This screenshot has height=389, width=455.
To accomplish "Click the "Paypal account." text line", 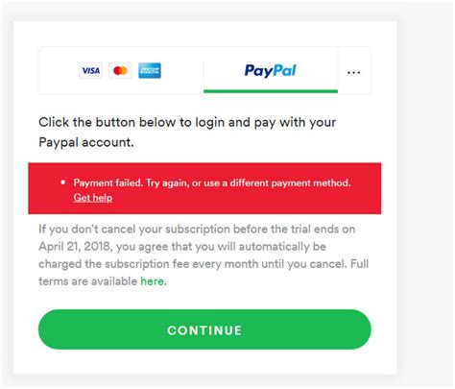I will [x=86, y=142].
